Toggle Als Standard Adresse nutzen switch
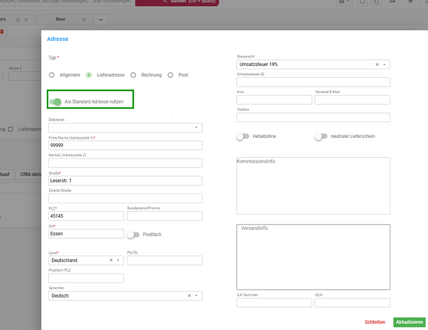The width and height of the screenshot is (428, 330). (x=56, y=102)
